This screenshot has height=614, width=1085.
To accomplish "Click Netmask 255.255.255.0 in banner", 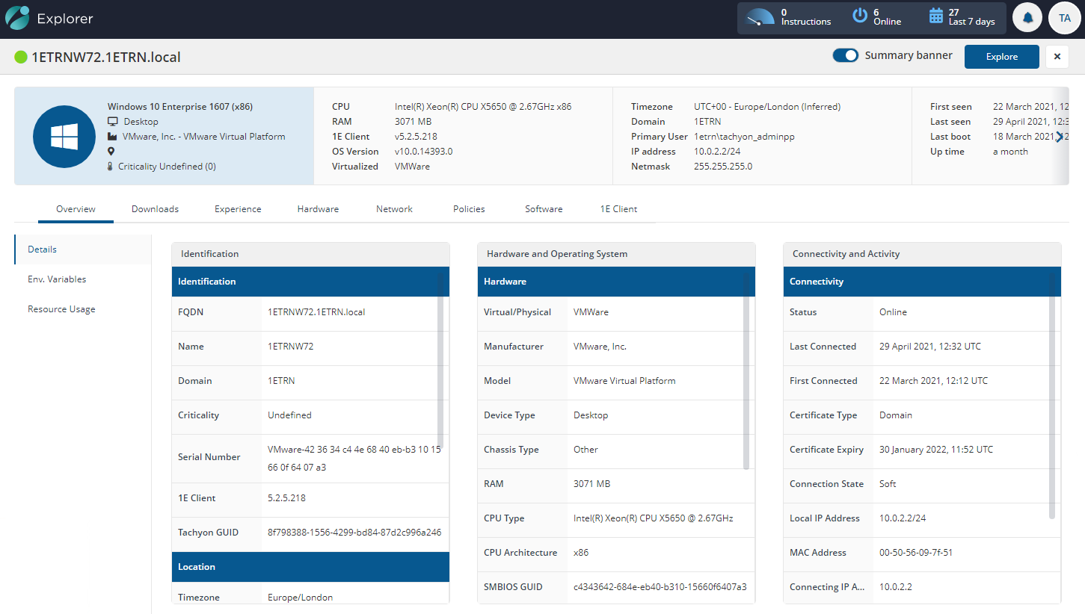I will tap(723, 167).
